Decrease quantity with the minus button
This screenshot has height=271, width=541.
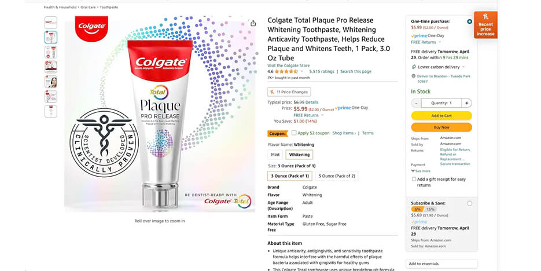point(416,103)
